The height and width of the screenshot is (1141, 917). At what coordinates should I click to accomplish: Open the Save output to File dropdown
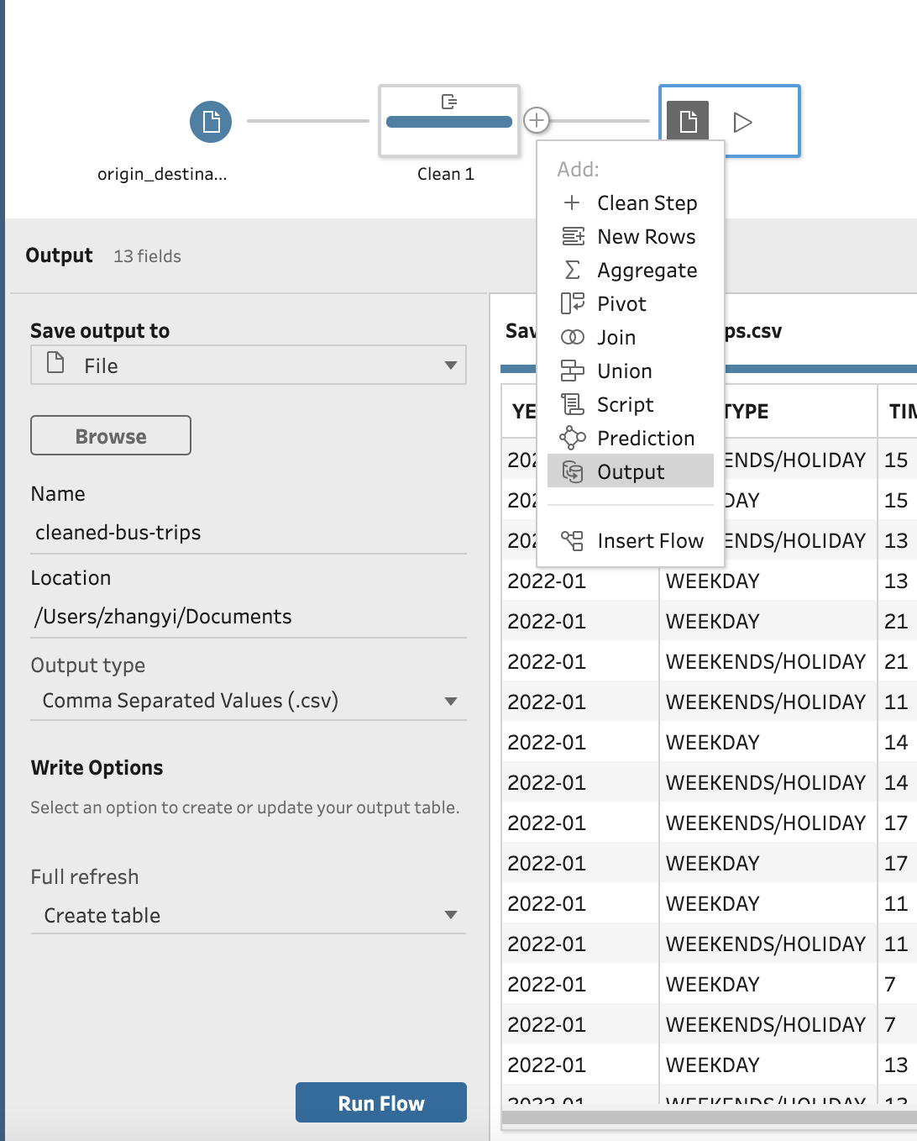tap(249, 365)
